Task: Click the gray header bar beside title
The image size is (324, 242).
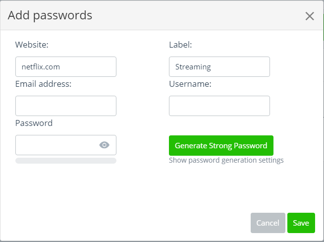Action: pyautogui.click(x=198, y=15)
